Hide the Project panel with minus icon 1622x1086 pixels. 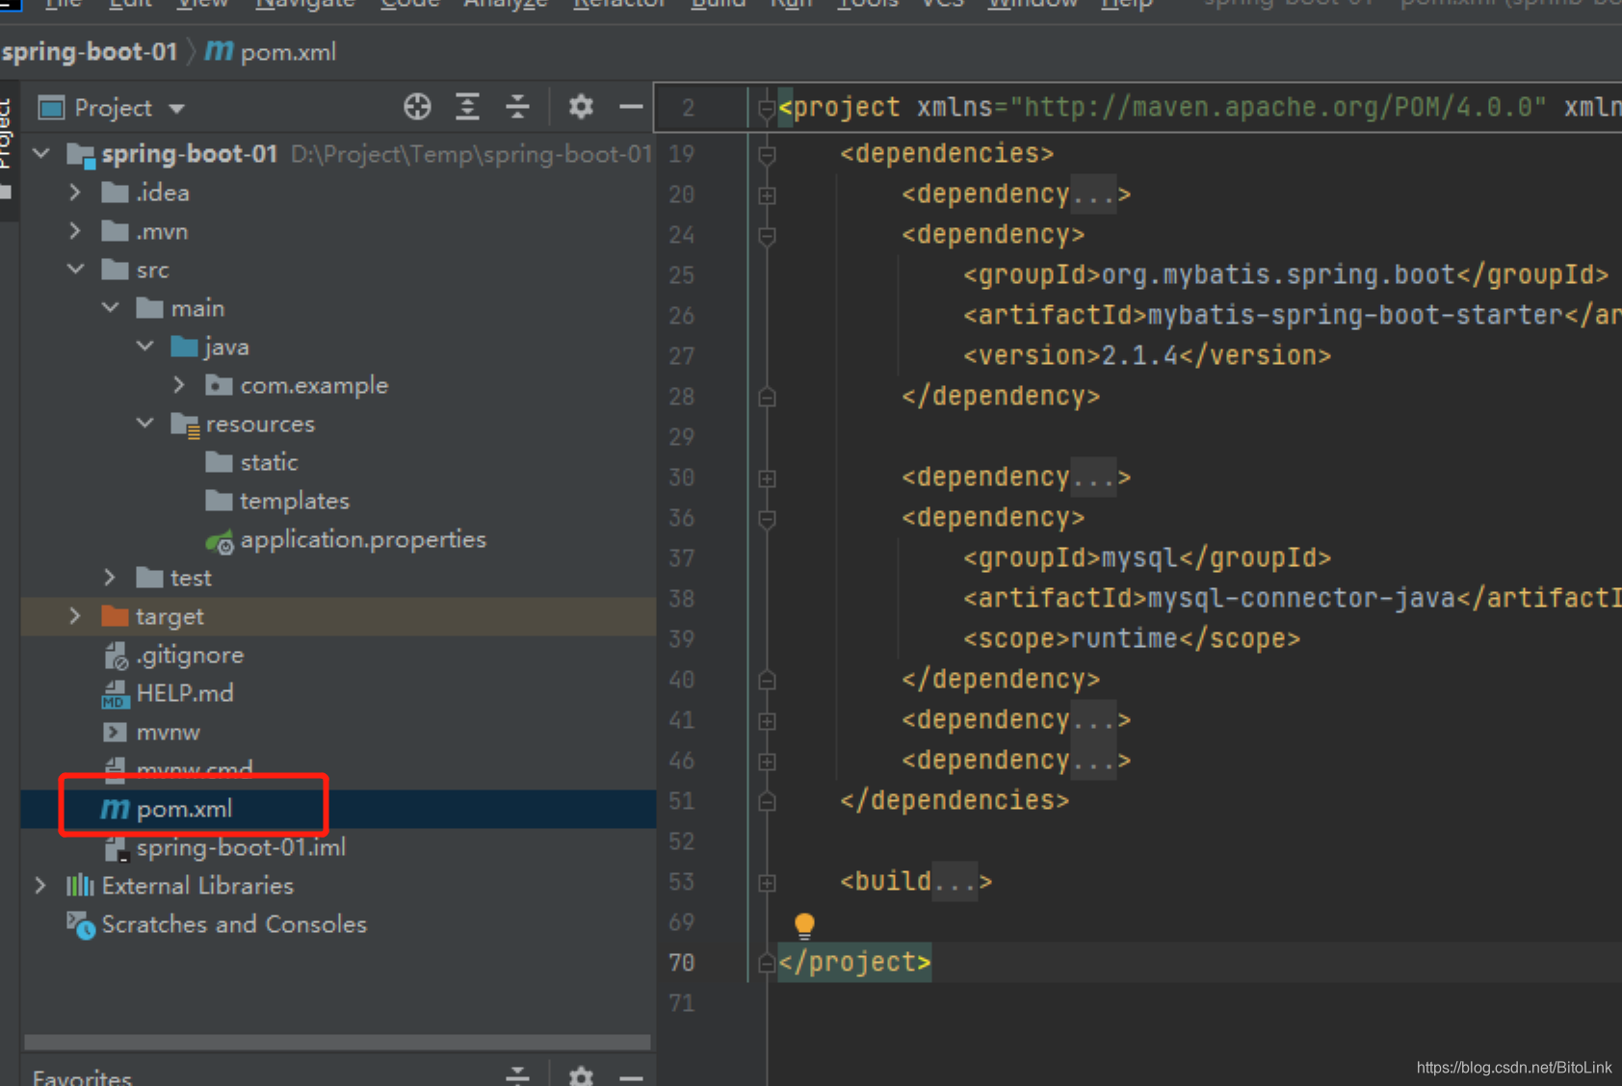click(631, 107)
